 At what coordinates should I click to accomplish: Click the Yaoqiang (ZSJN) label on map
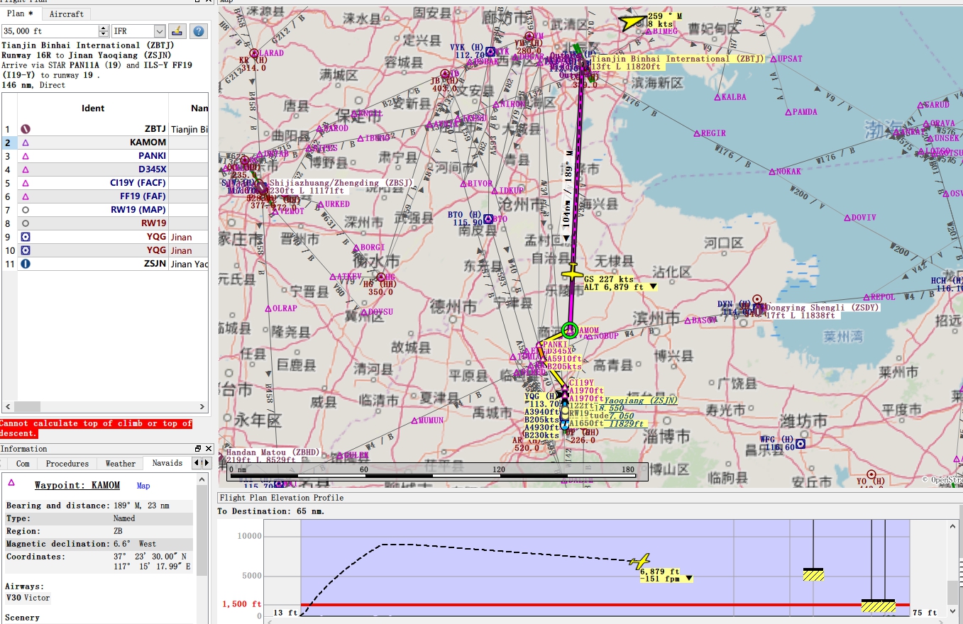(641, 401)
